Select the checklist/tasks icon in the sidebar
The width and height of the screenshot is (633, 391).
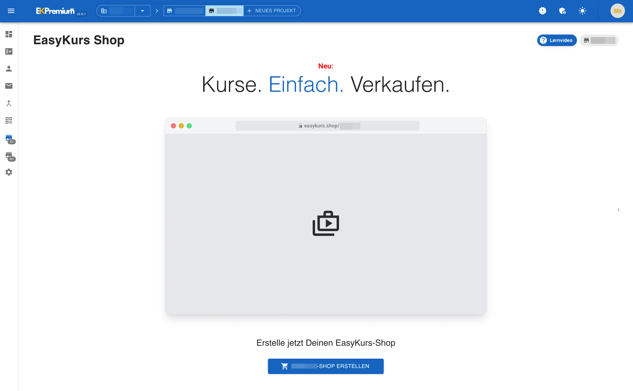[x=9, y=51]
